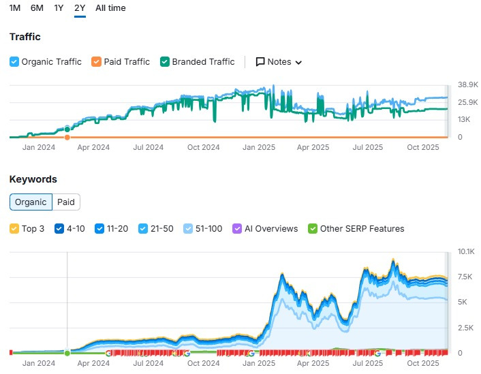Click the Traffic chart right-edge range handle
This screenshot has width=481, height=374.
[x=448, y=110]
